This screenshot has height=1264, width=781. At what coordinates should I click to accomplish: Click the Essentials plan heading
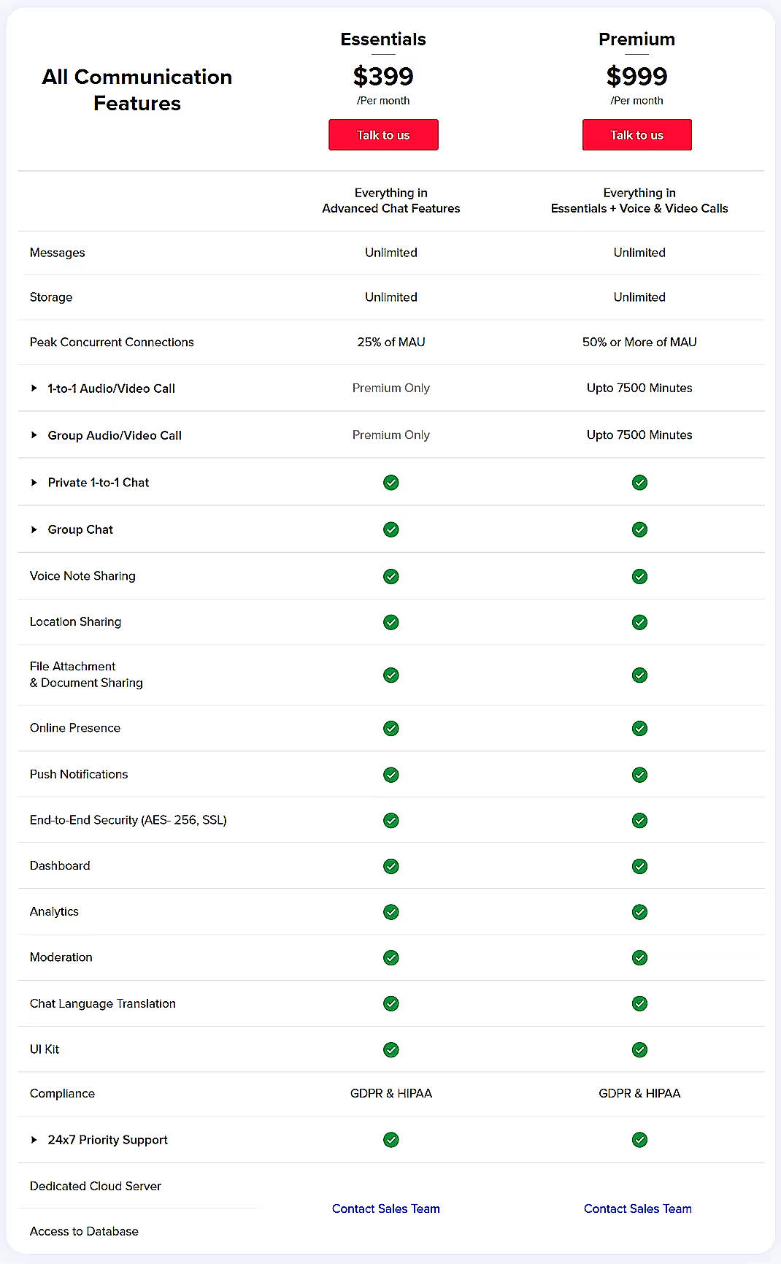pyautogui.click(x=383, y=39)
